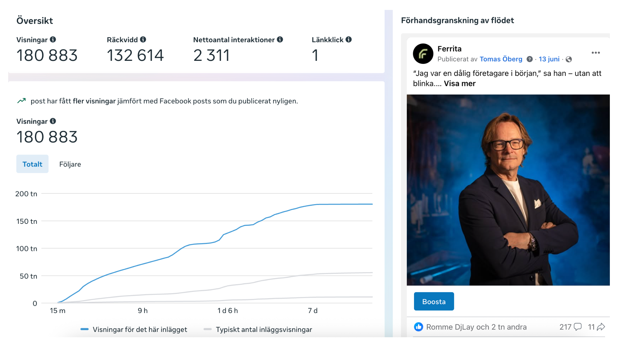Toggle legend Visningar för det här inlägget

click(134, 330)
